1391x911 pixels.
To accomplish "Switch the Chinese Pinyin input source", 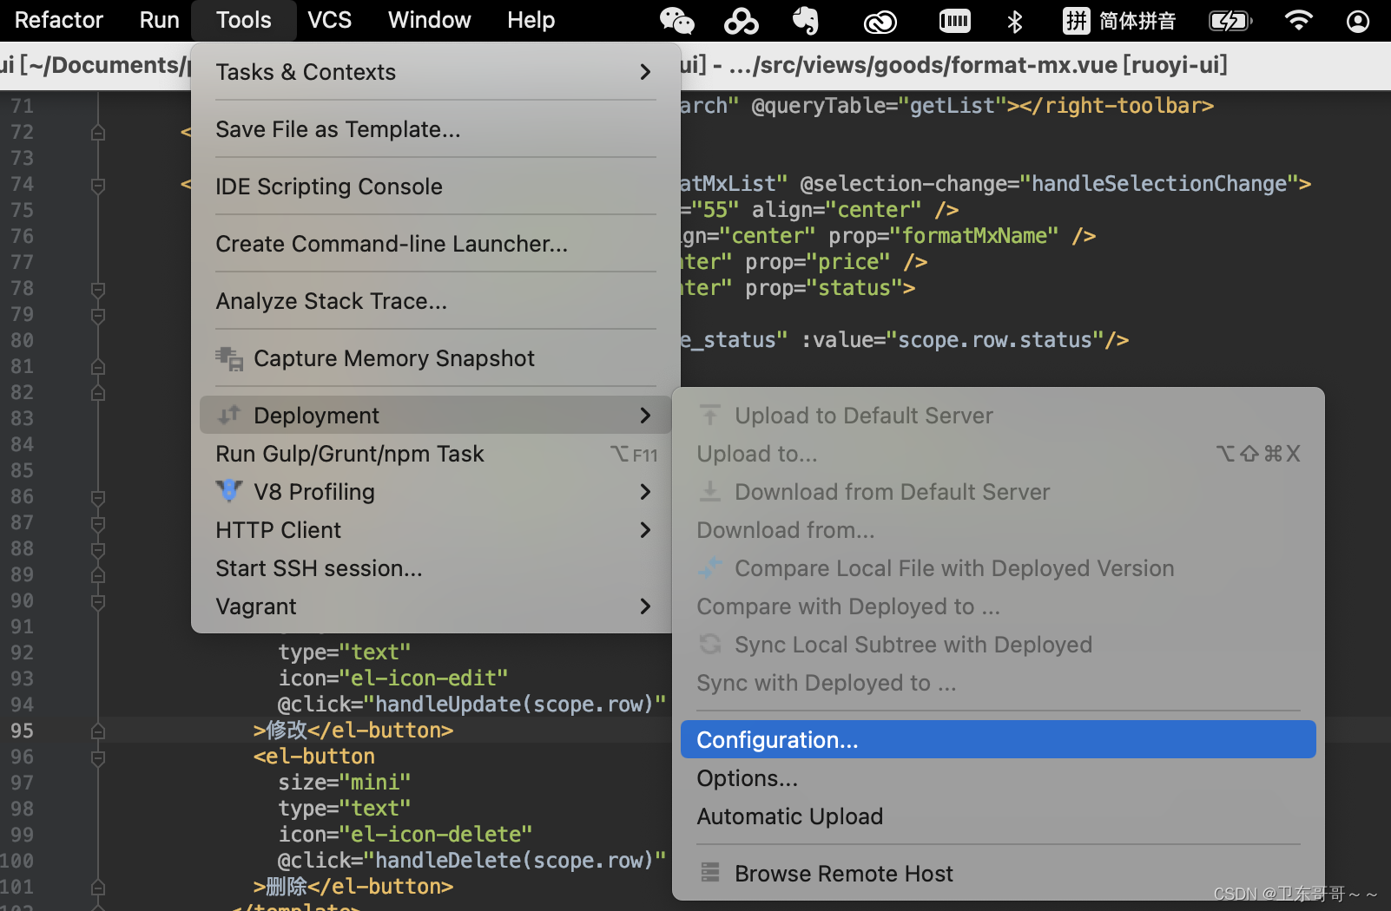I will [1119, 21].
